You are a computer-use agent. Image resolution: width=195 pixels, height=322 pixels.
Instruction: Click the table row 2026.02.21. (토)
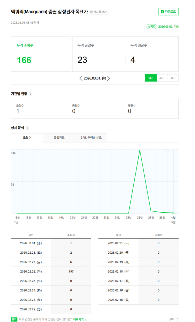tap(139, 243)
